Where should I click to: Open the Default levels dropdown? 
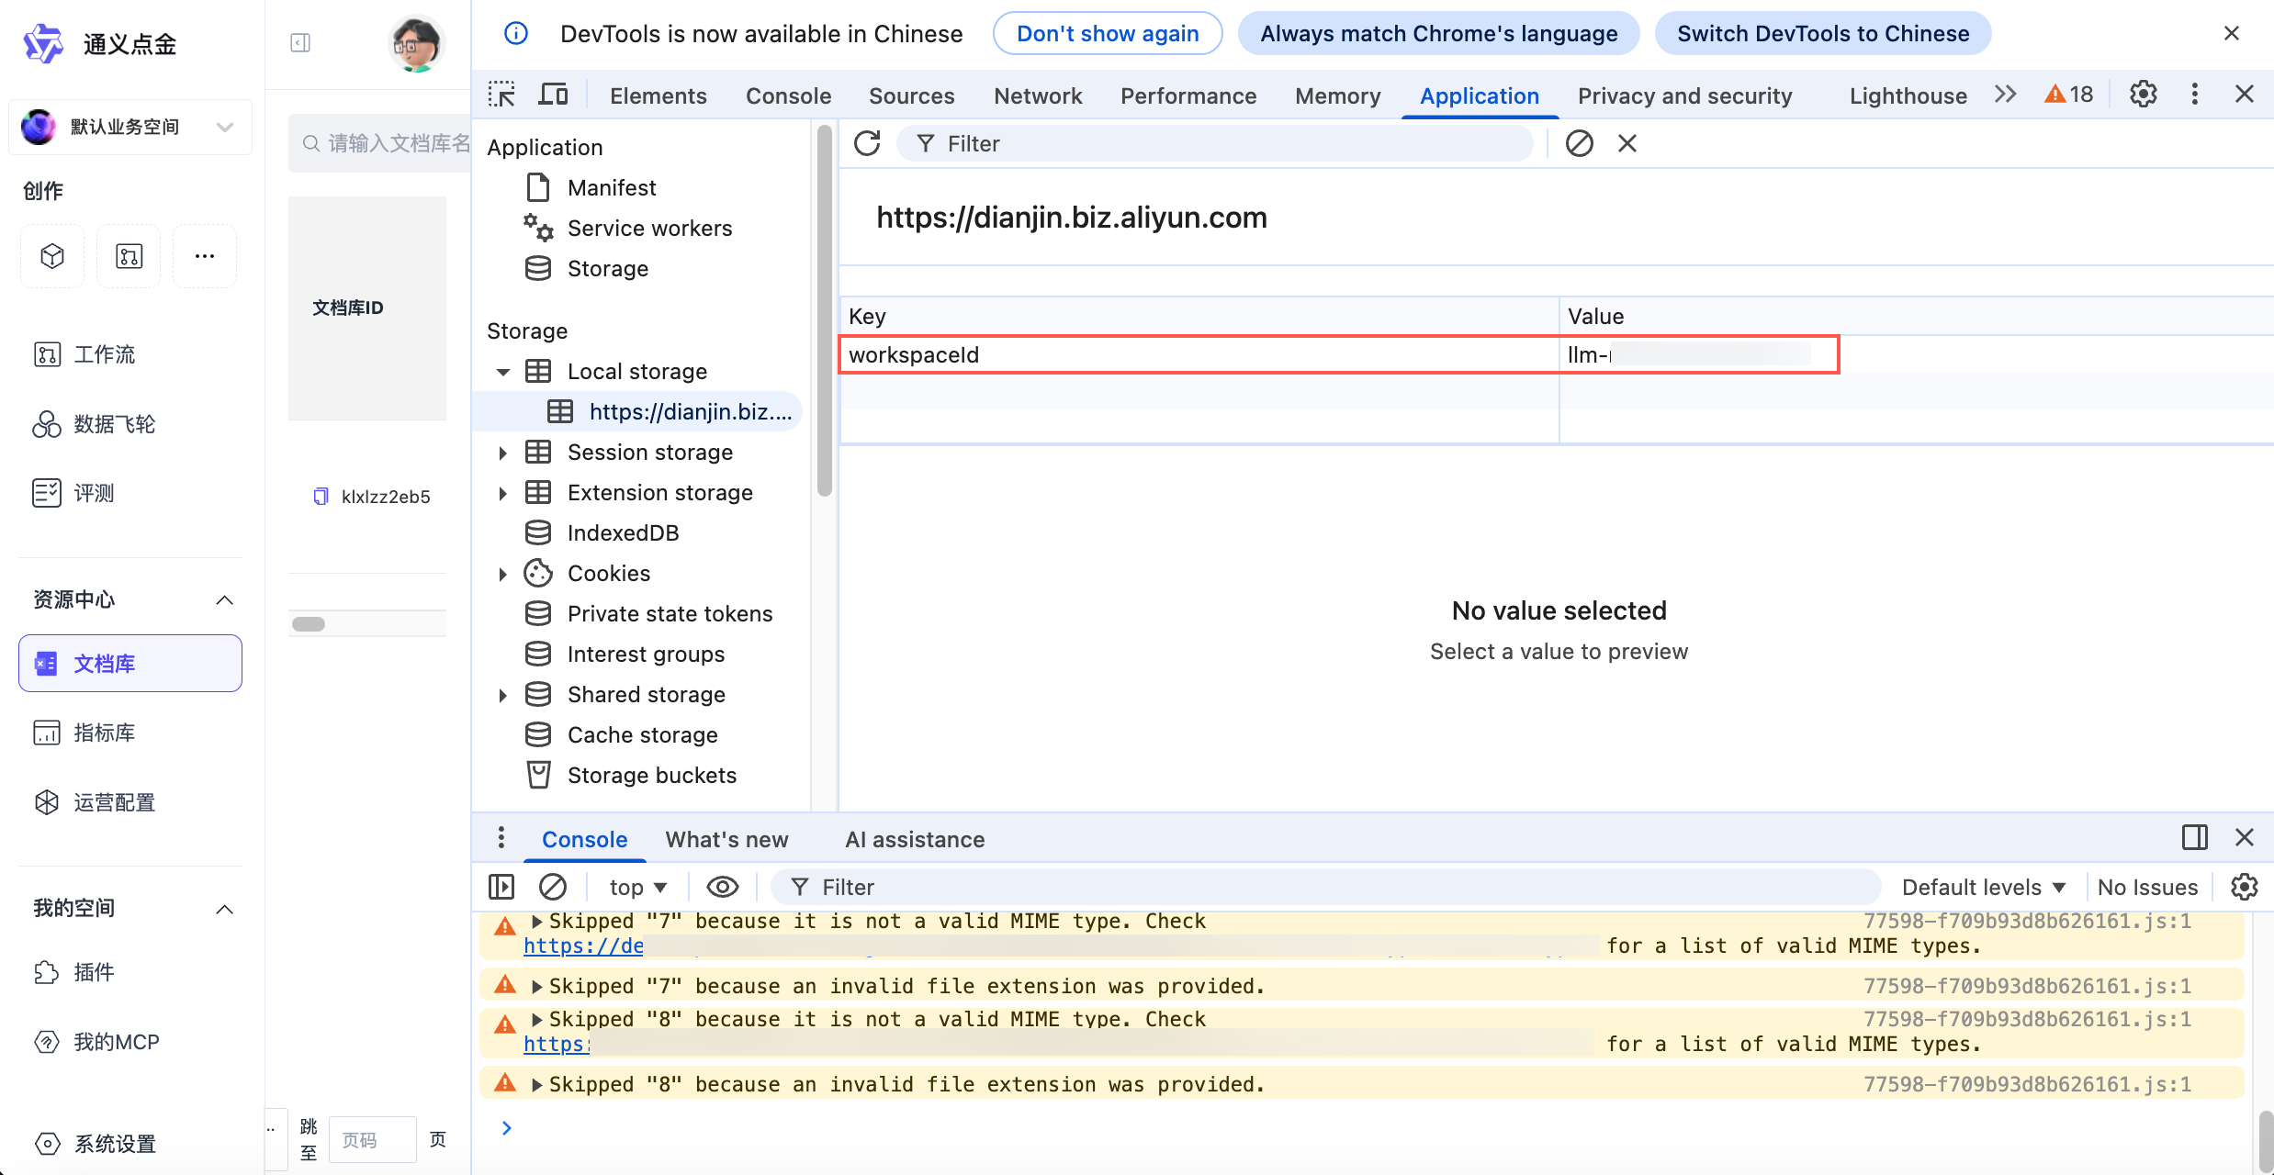[1983, 887]
